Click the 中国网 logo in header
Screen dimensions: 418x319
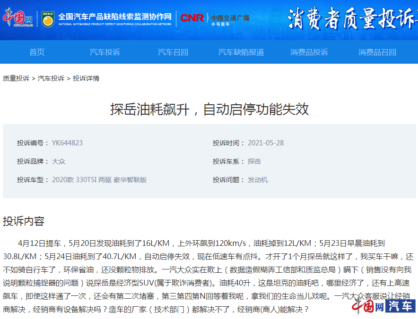pyautogui.click(x=18, y=18)
